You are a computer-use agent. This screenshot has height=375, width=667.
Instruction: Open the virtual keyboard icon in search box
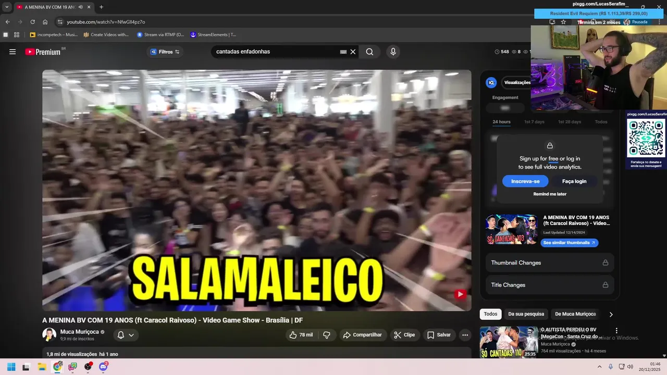click(343, 52)
